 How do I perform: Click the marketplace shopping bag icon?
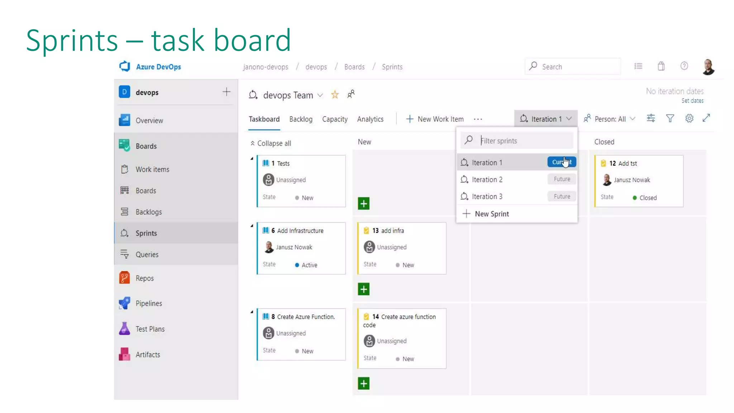(x=661, y=66)
